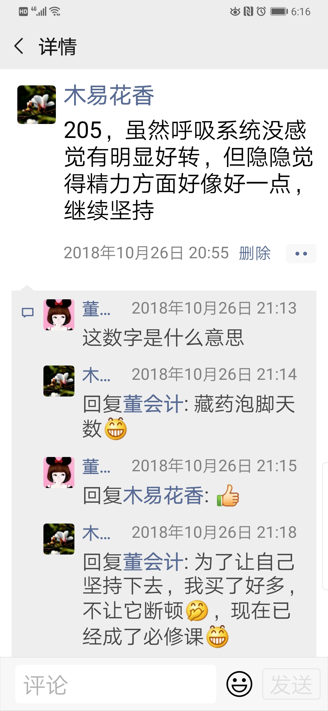Tap 董's avatar on 21:15 comment
This screenshot has height=711, width=328.
59,472
